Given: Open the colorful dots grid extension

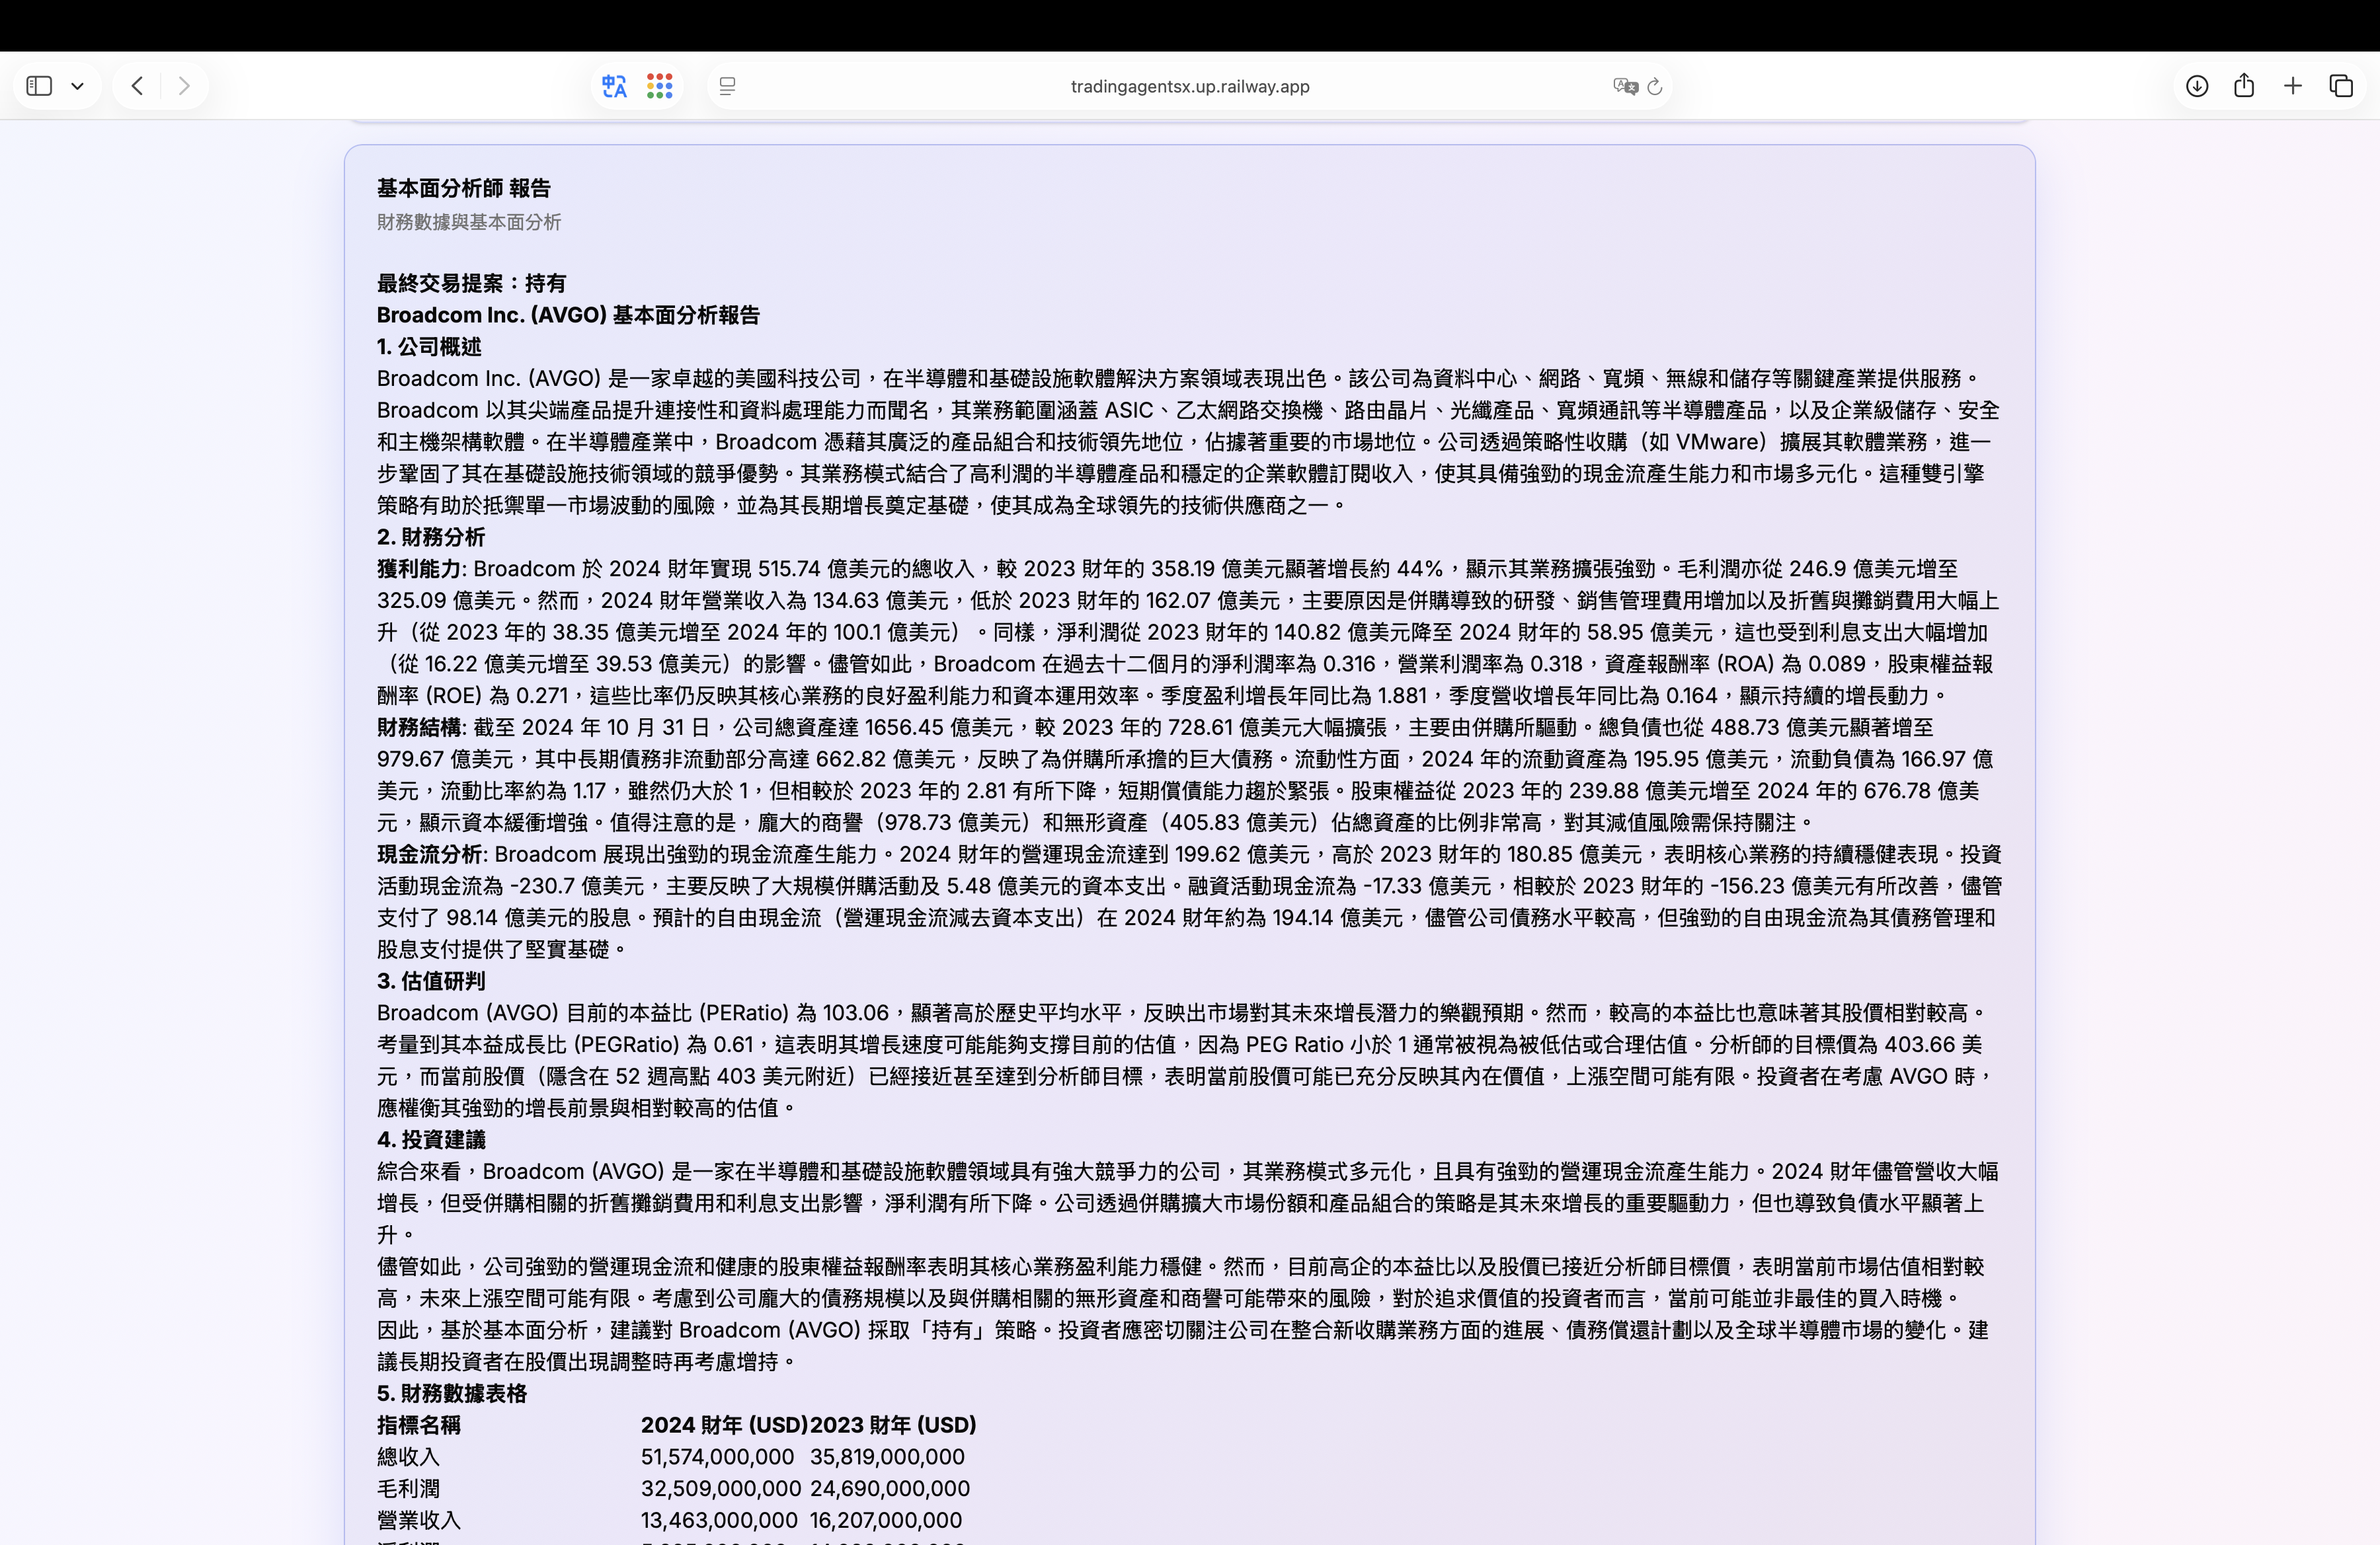Looking at the screenshot, I should click(x=660, y=86).
